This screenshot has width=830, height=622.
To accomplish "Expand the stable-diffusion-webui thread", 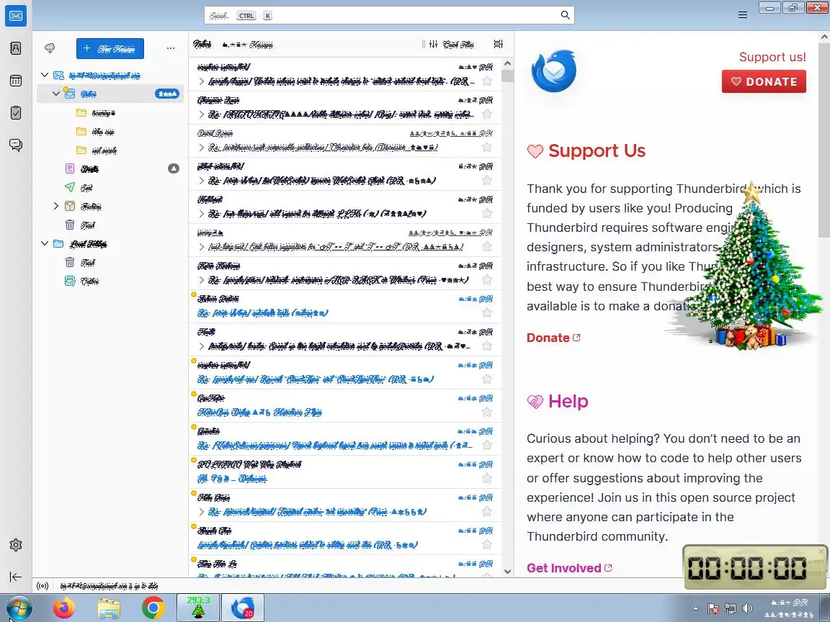I will pyautogui.click(x=202, y=114).
